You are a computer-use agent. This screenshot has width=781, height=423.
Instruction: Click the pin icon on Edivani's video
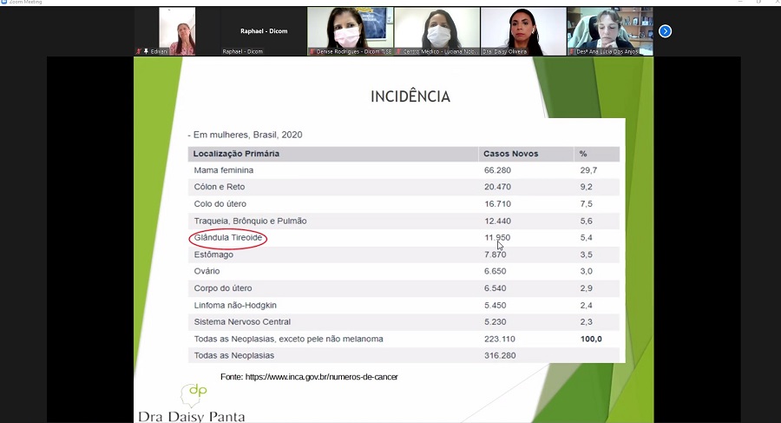pos(146,51)
